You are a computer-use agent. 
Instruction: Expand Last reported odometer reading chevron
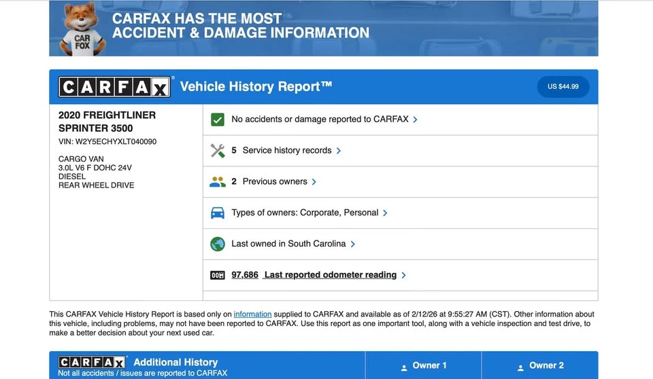tap(403, 275)
